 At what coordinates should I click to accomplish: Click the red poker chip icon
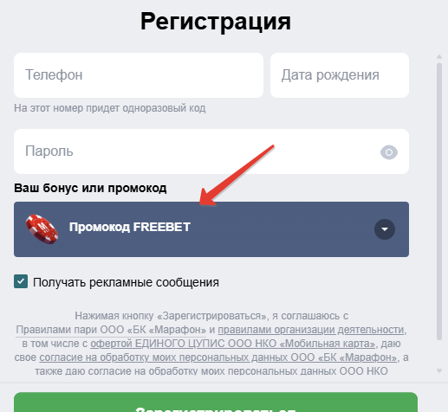pos(42,229)
